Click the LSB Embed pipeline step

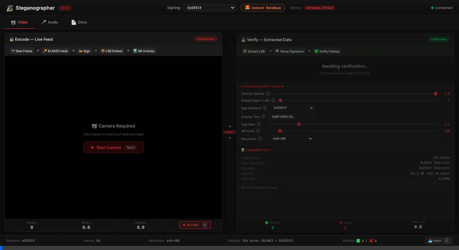tap(112, 51)
